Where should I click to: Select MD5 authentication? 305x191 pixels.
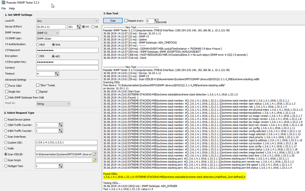click(x=38, y=45)
